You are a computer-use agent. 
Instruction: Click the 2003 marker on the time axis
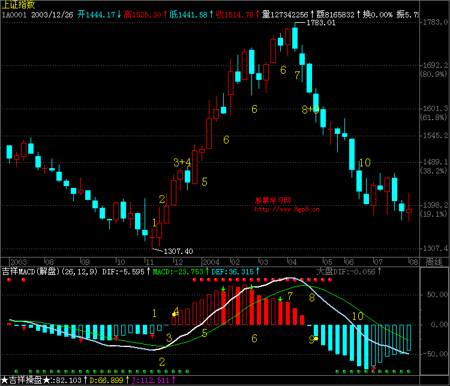click(19, 262)
